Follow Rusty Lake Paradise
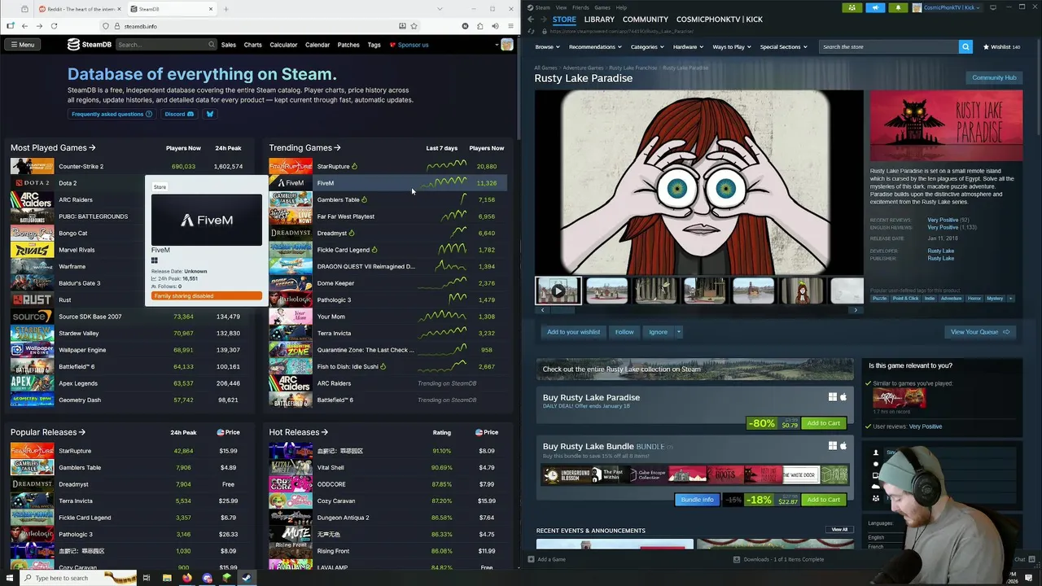1042x586 pixels. click(x=624, y=332)
